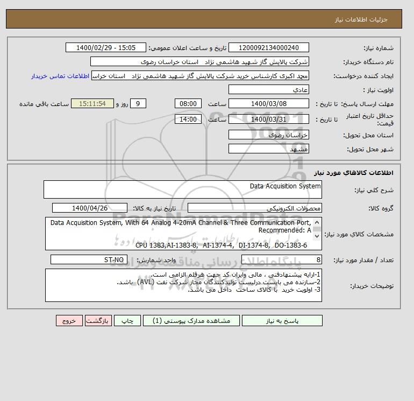The width and height of the screenshot is (414, 401).
Task: Click the buyer organization name field
Action: (199, 61)
